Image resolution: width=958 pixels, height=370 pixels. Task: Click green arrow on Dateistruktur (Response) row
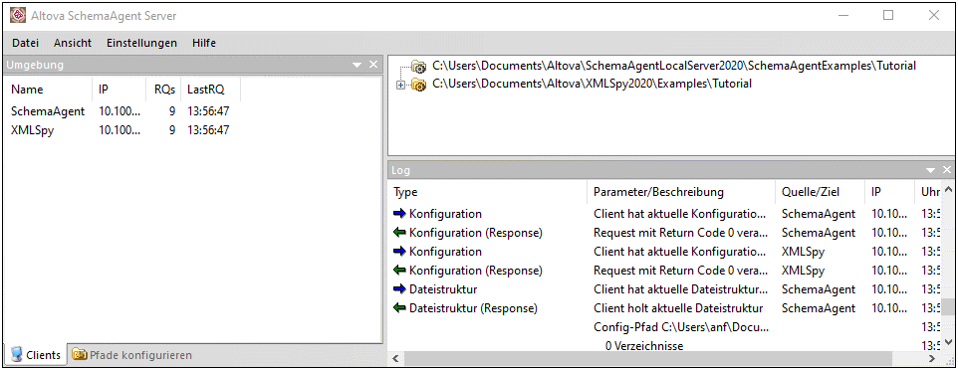coord(399,308)
